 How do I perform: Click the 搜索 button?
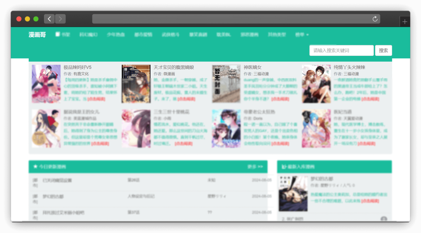[x=384, y=51]
